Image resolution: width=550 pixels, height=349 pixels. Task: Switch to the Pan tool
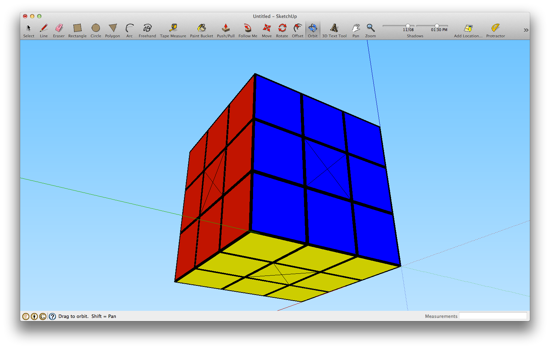pyautogui.click(x=356, y=28)
